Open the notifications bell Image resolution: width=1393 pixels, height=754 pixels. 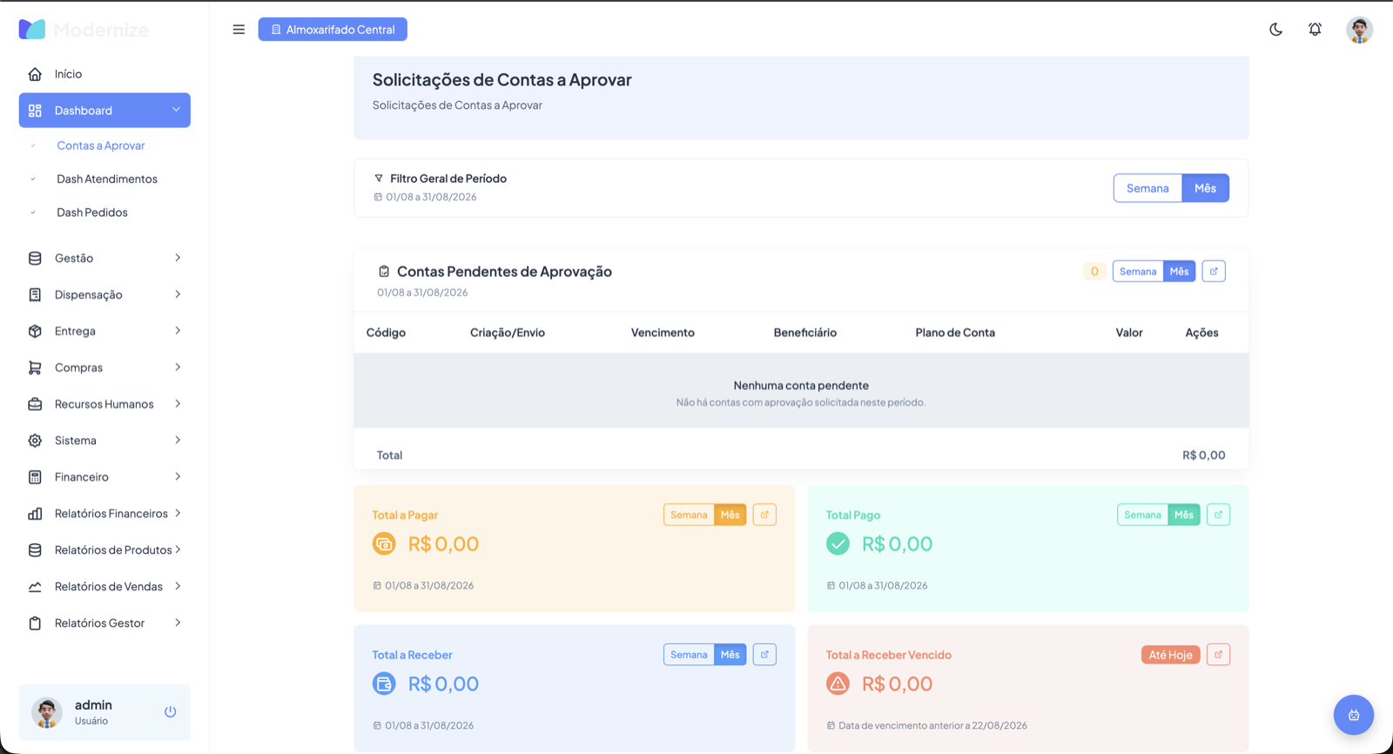point(1315,30)
